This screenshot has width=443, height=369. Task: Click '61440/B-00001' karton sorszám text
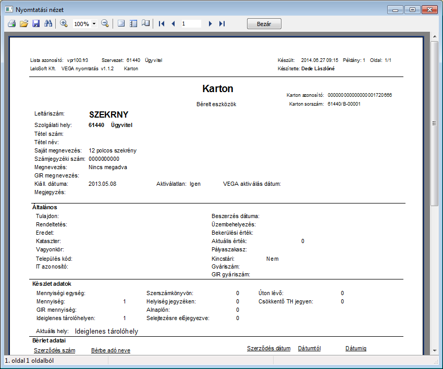coord(344,104)
